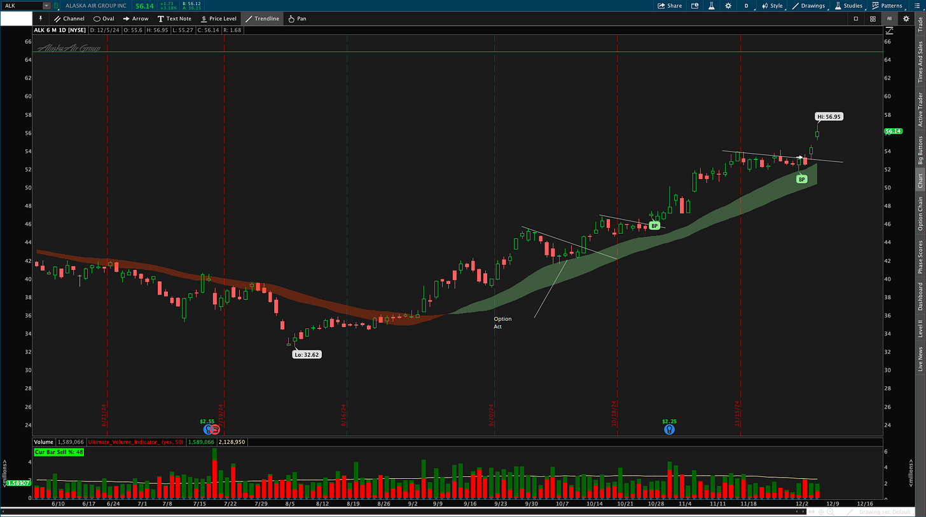Click the green clipboard link icon beside ALK
926x517 pixels.
[x=57, y=6]
